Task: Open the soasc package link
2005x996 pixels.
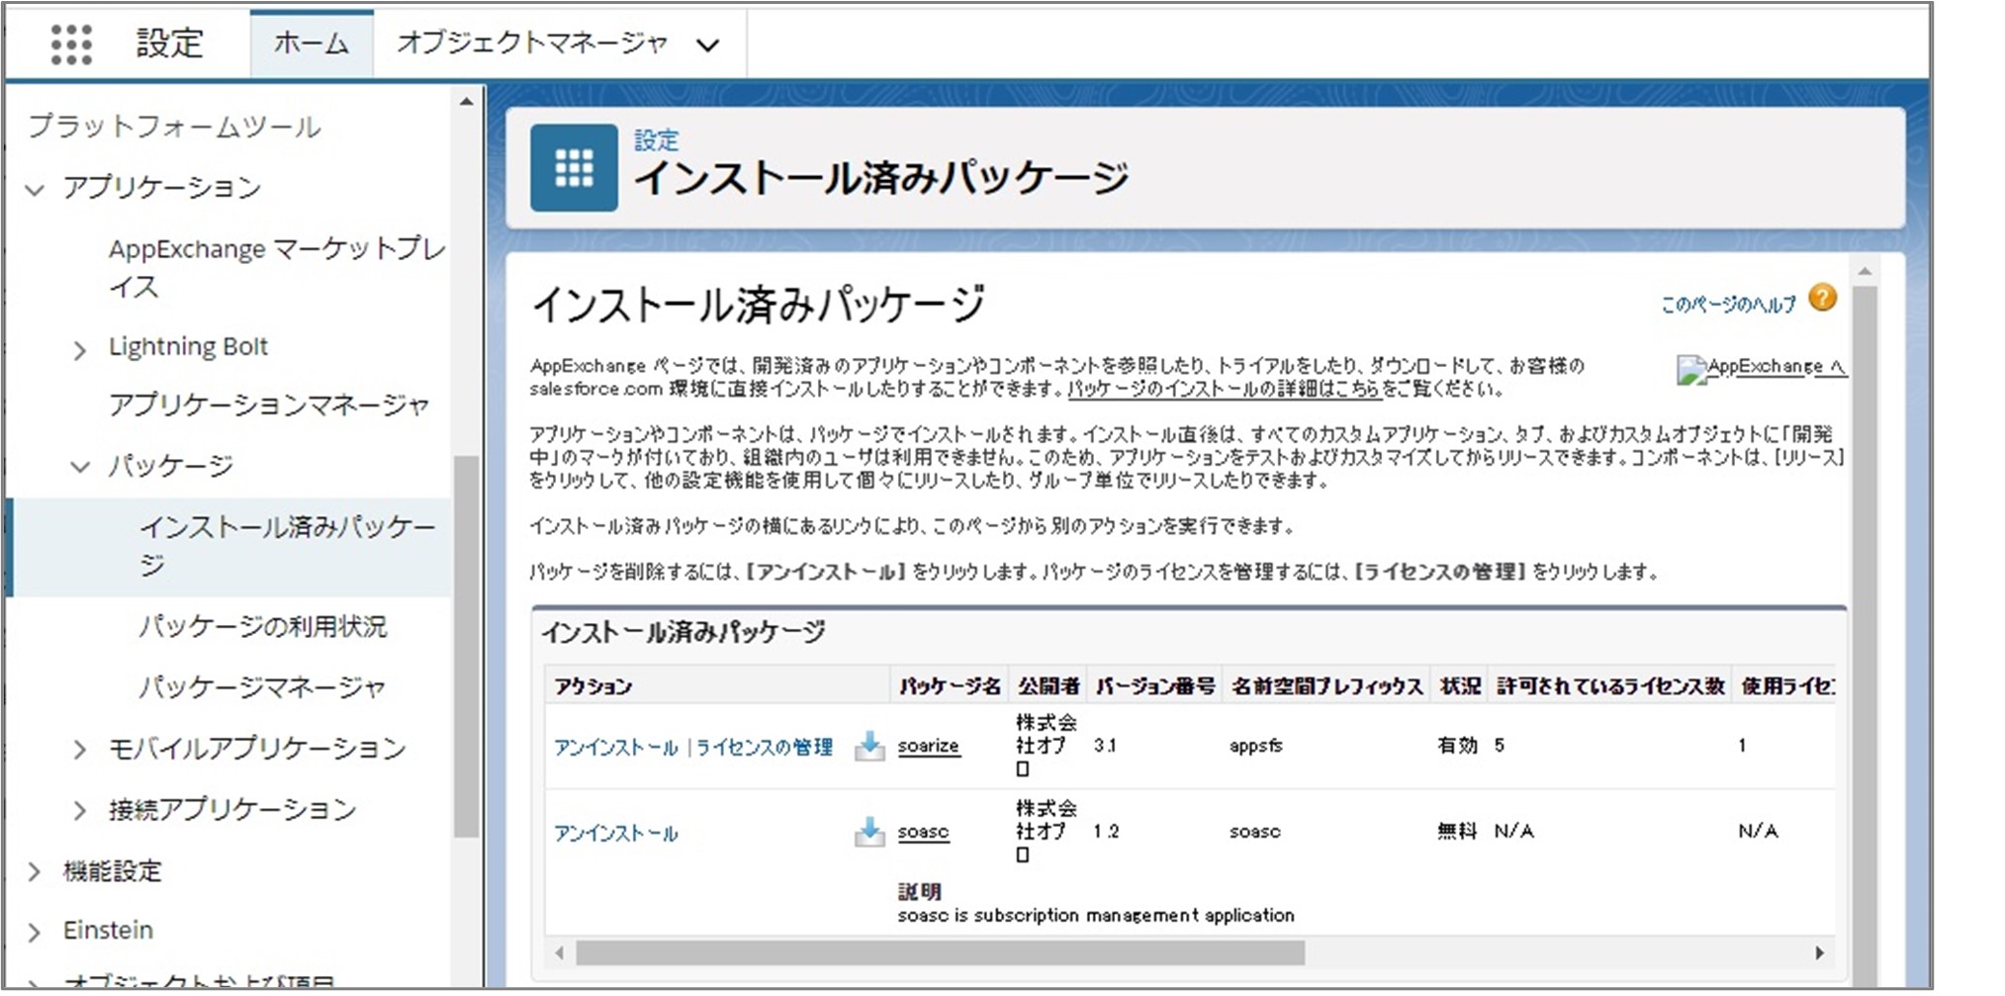Action: pyautogui.click(x=923, y=831)
